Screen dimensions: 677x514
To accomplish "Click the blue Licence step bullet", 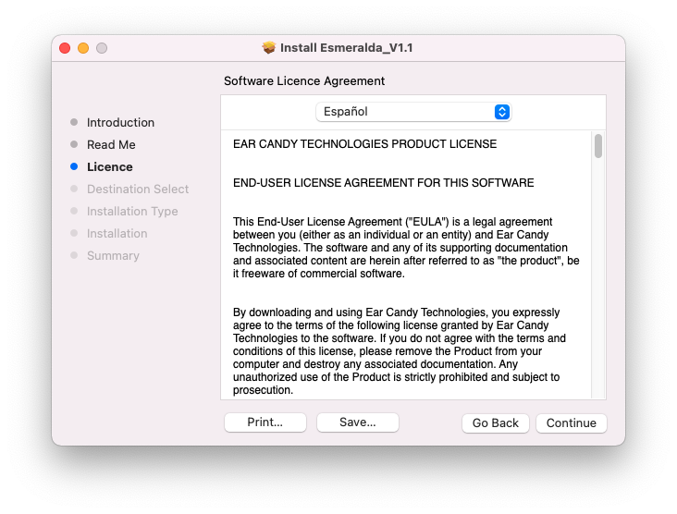I will [x=74, y=166].
